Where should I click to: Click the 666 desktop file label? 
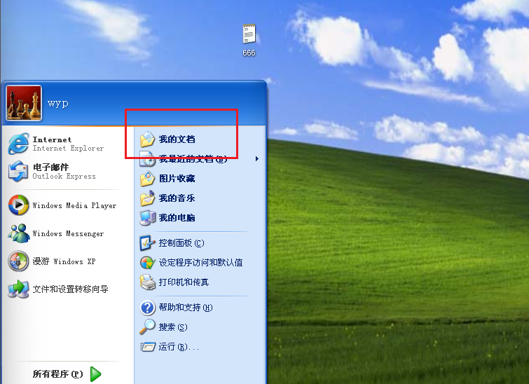pyautogui.click(x=249, y=53)
